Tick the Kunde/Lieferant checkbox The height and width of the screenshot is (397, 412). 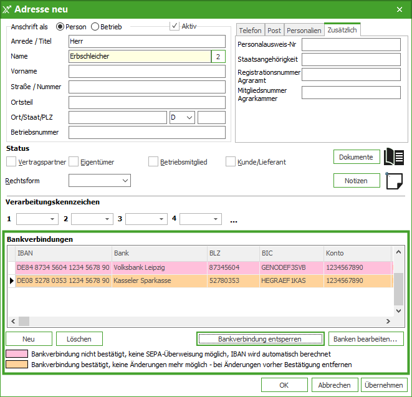(x=231, y=162)
